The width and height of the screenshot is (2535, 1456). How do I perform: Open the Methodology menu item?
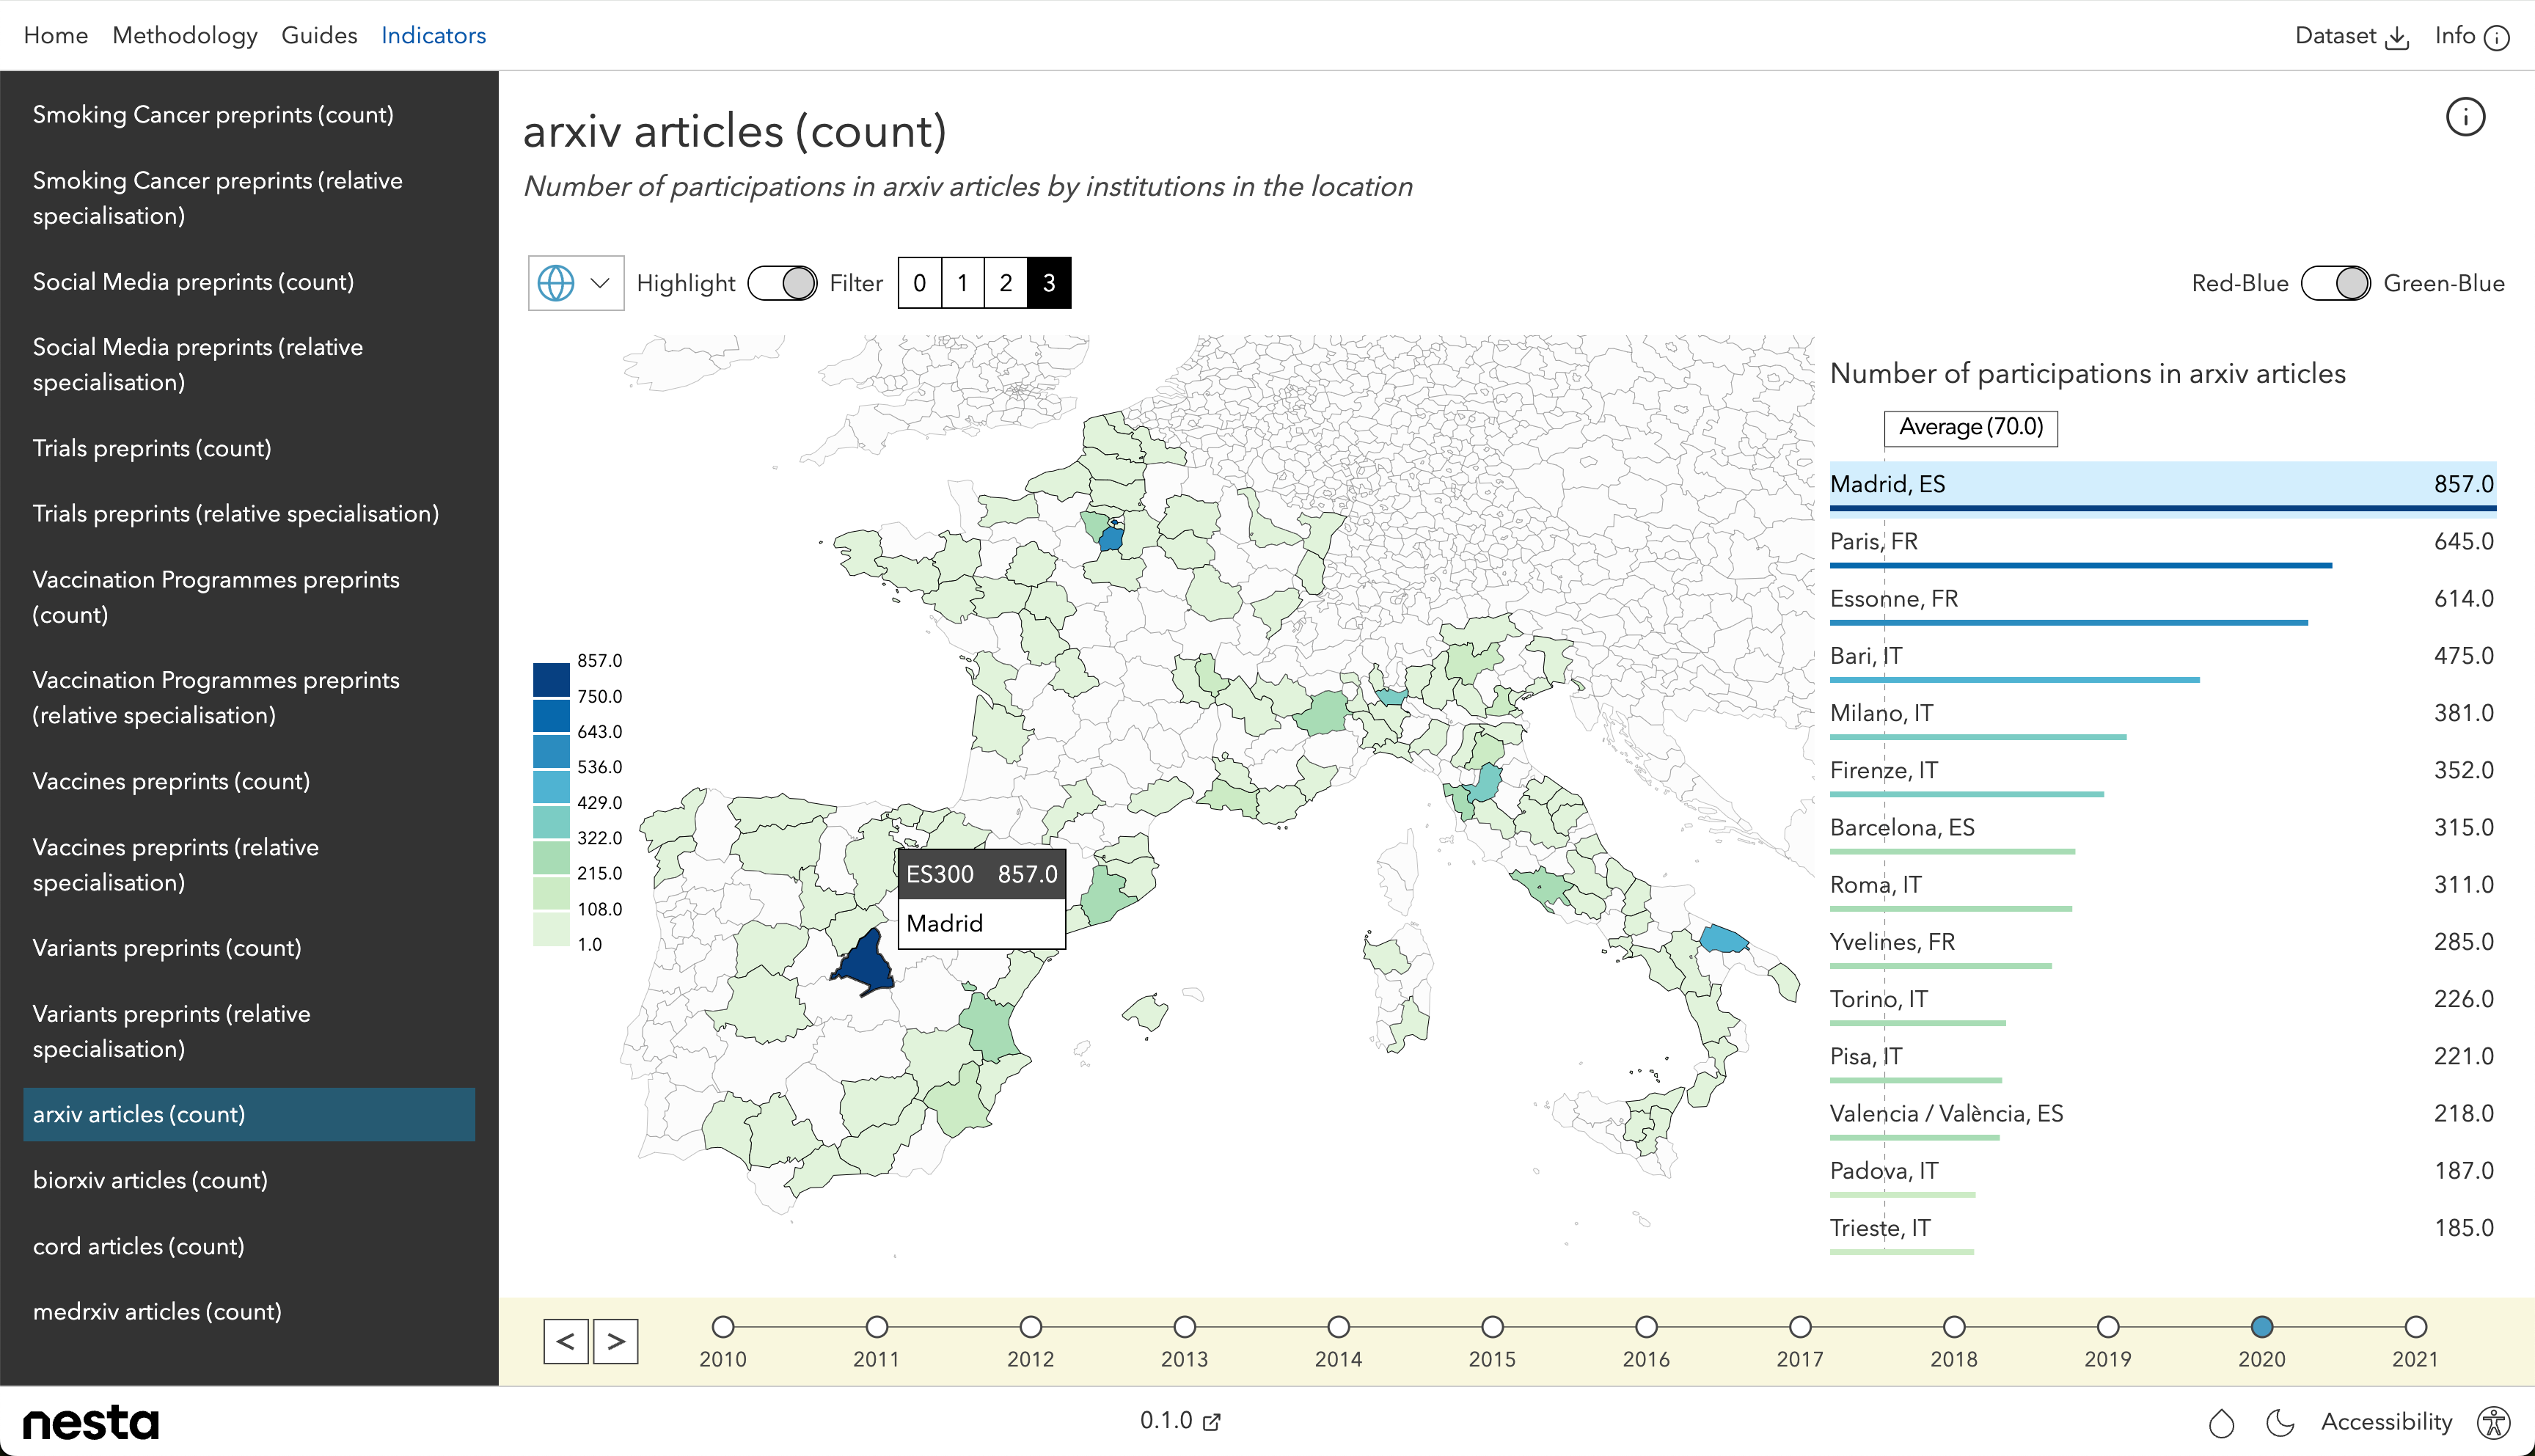[x=185, y=35]
